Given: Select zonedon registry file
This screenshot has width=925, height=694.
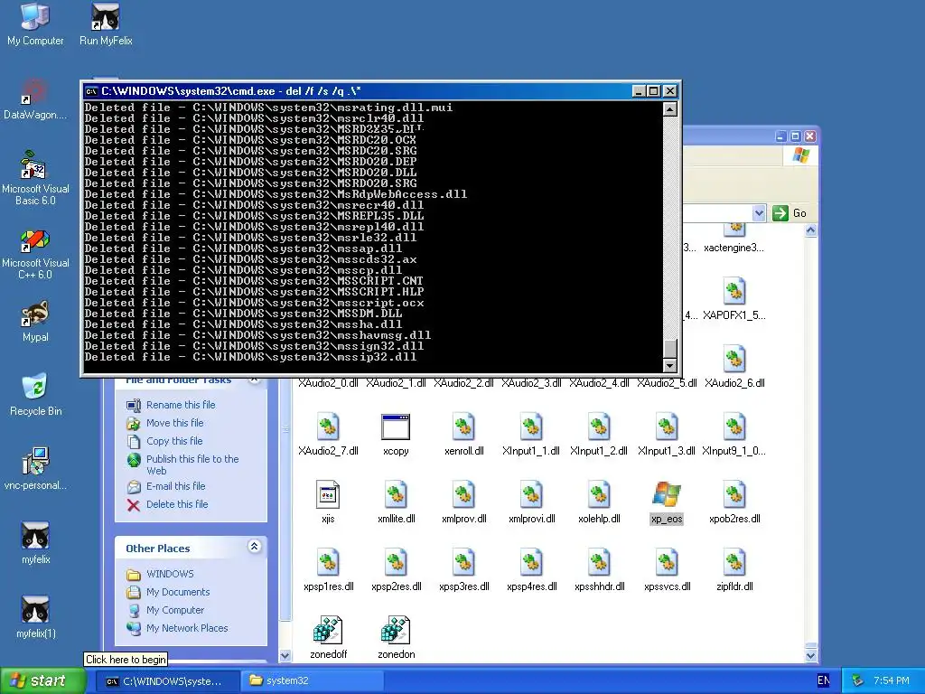Looking at the screenshot, I should coord(396,638).
